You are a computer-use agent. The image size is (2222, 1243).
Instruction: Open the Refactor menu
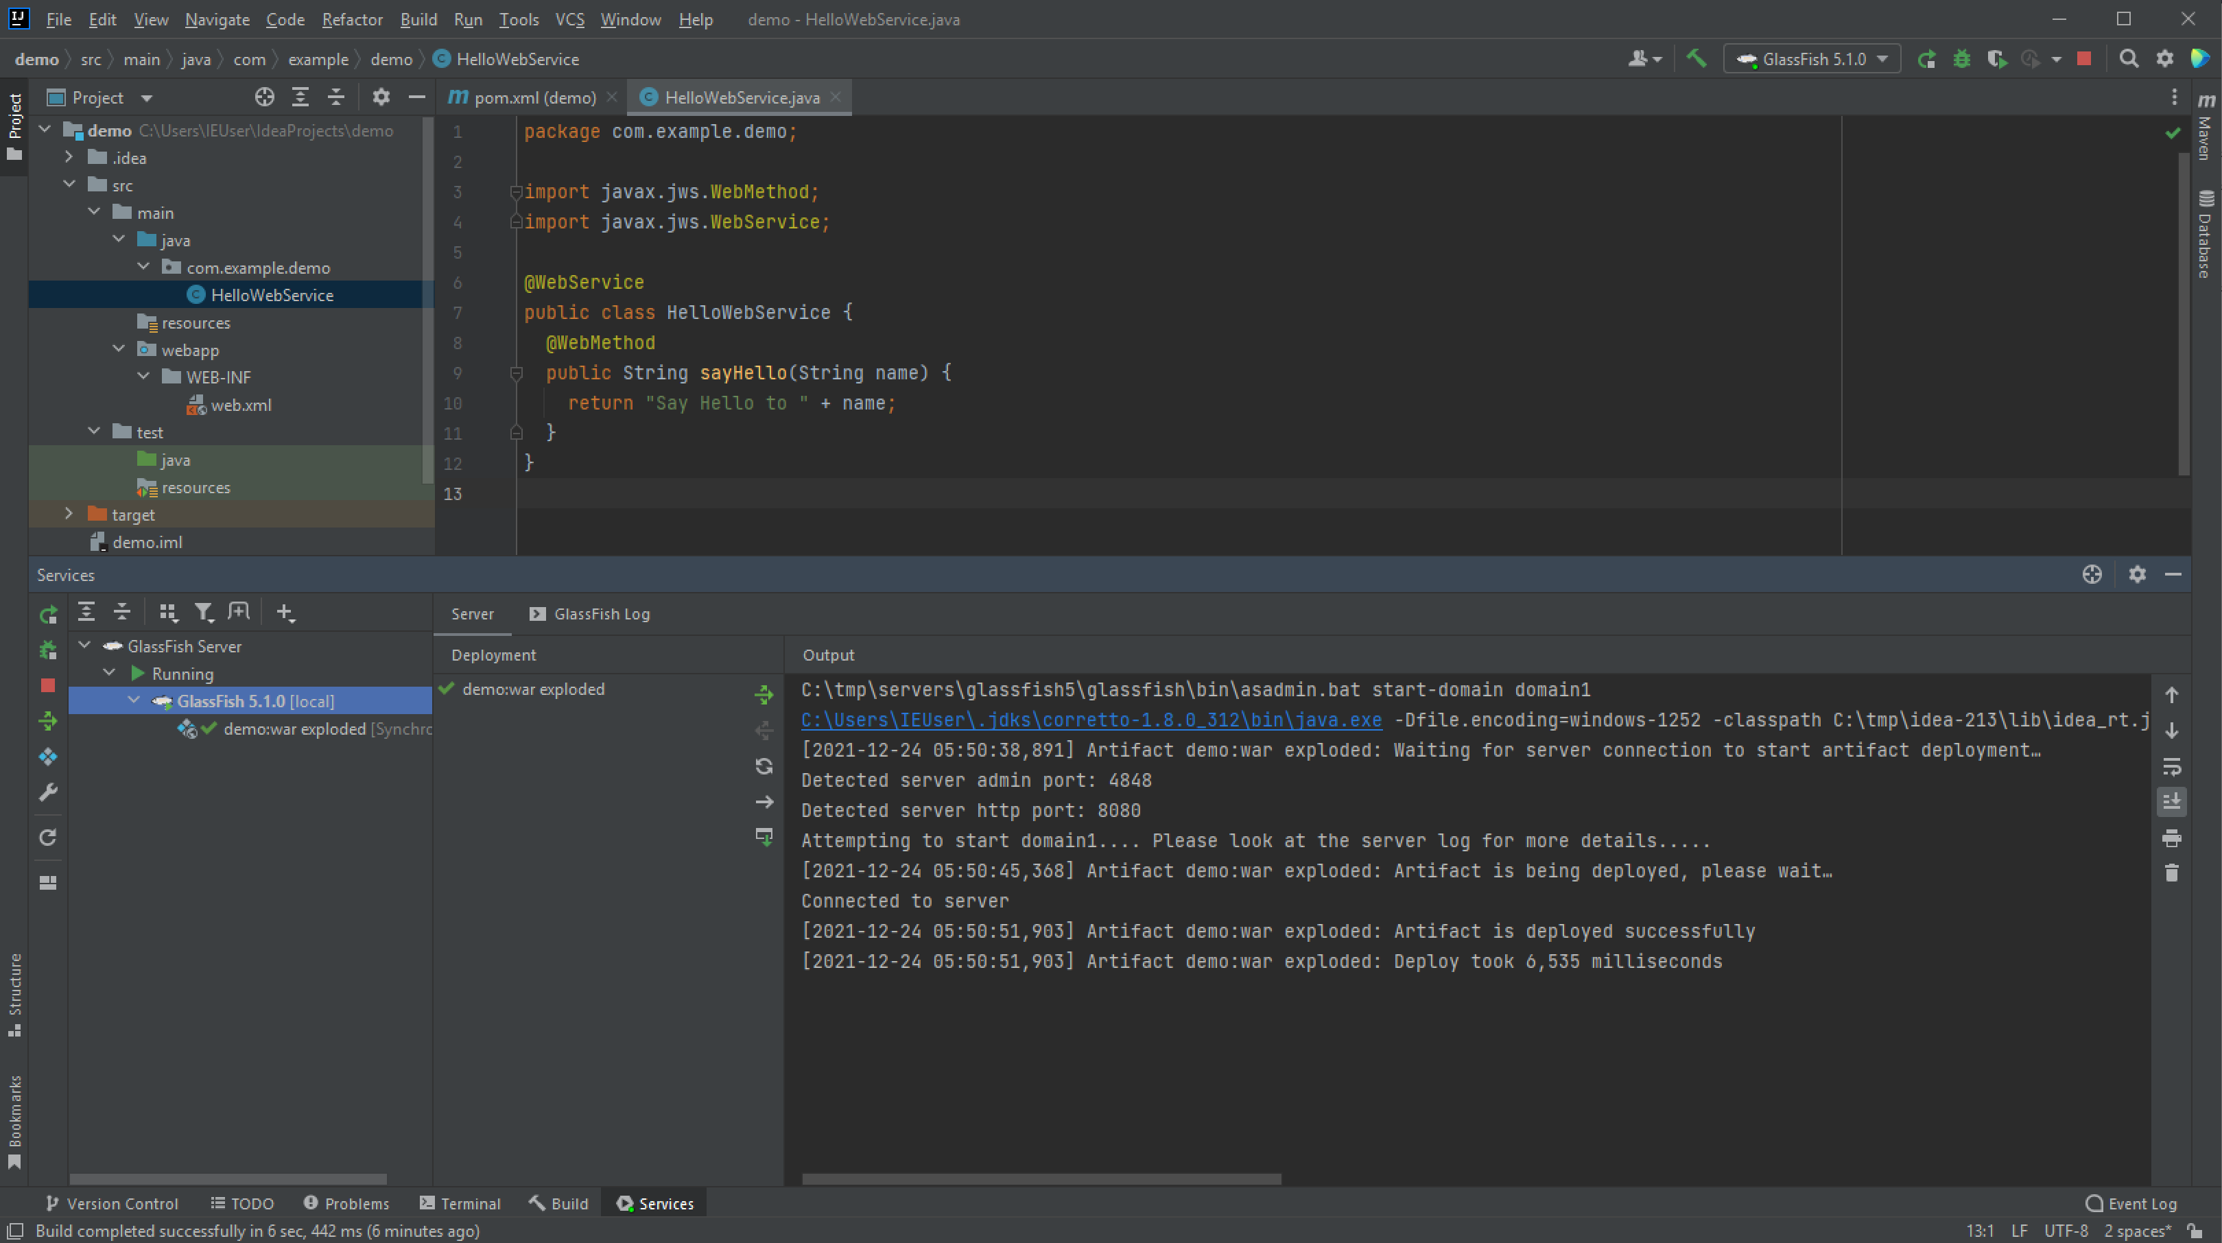352,19
